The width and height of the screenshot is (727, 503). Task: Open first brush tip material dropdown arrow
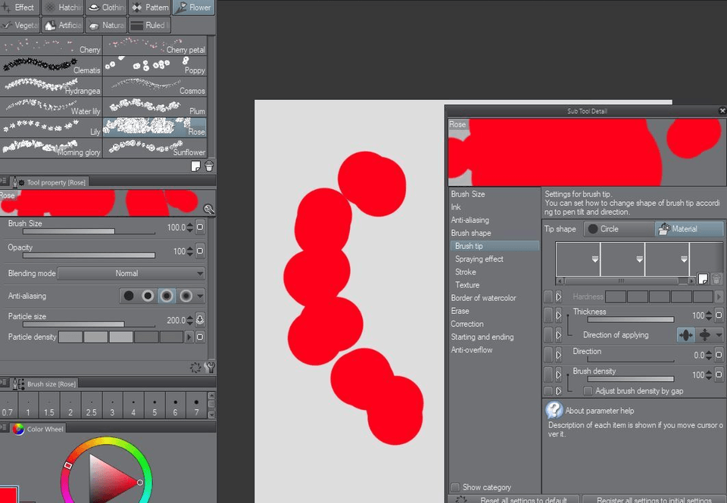coord(595,259)
